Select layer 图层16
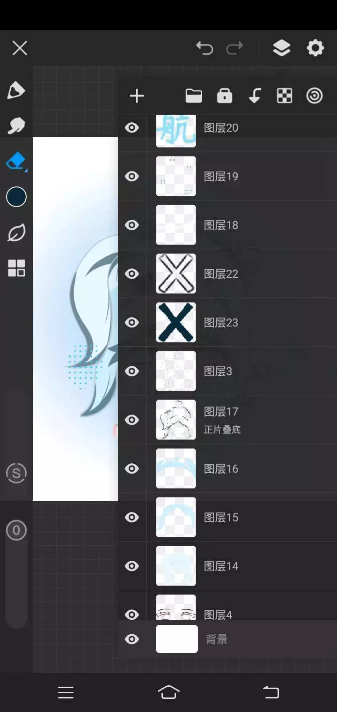This screenshot has height=712, width=337. click(x=227, y=468)
